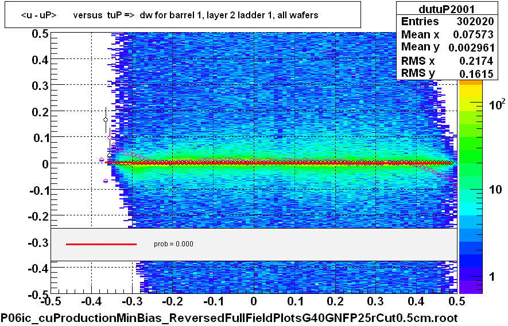
Task: Select the dutuP2001 stats box title
Action: [447, 9]
